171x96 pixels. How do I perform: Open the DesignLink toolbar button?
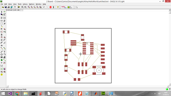pos(64,7)
